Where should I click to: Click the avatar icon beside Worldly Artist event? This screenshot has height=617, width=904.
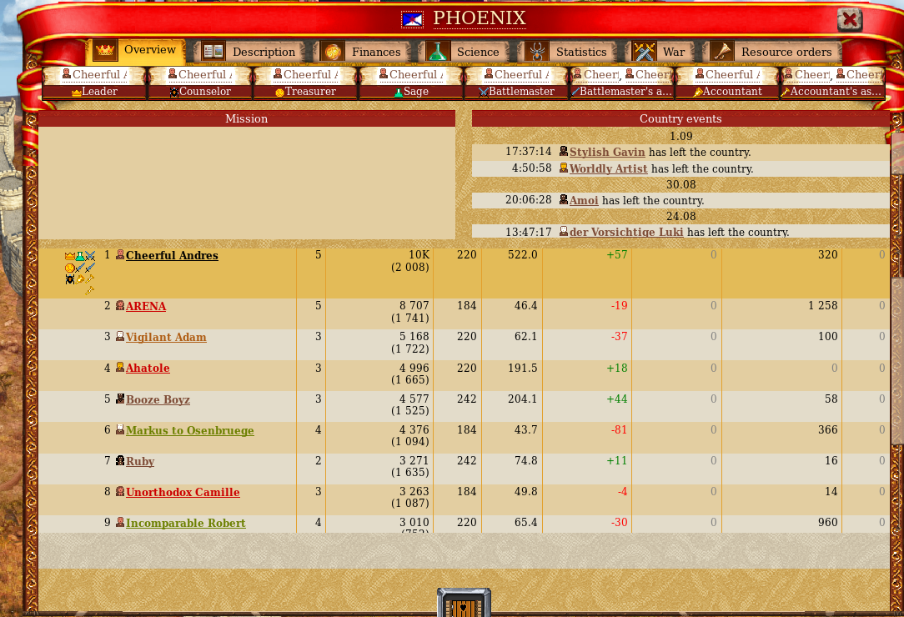point(563,168)
